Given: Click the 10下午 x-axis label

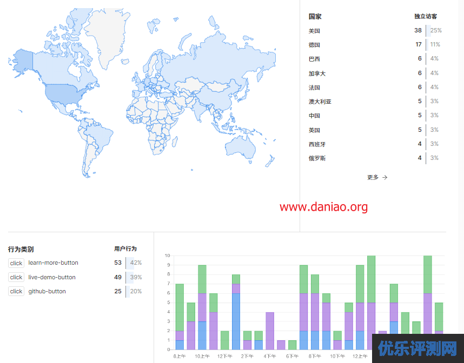Looking at the screenshot, I should 337,356.
